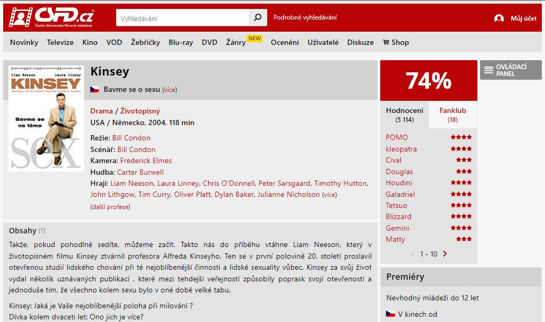Image resolution: width=545 pixels, height=322 pixels.
Task: Open screenwriter Bill Condon link
Action: tap(136, 149)
